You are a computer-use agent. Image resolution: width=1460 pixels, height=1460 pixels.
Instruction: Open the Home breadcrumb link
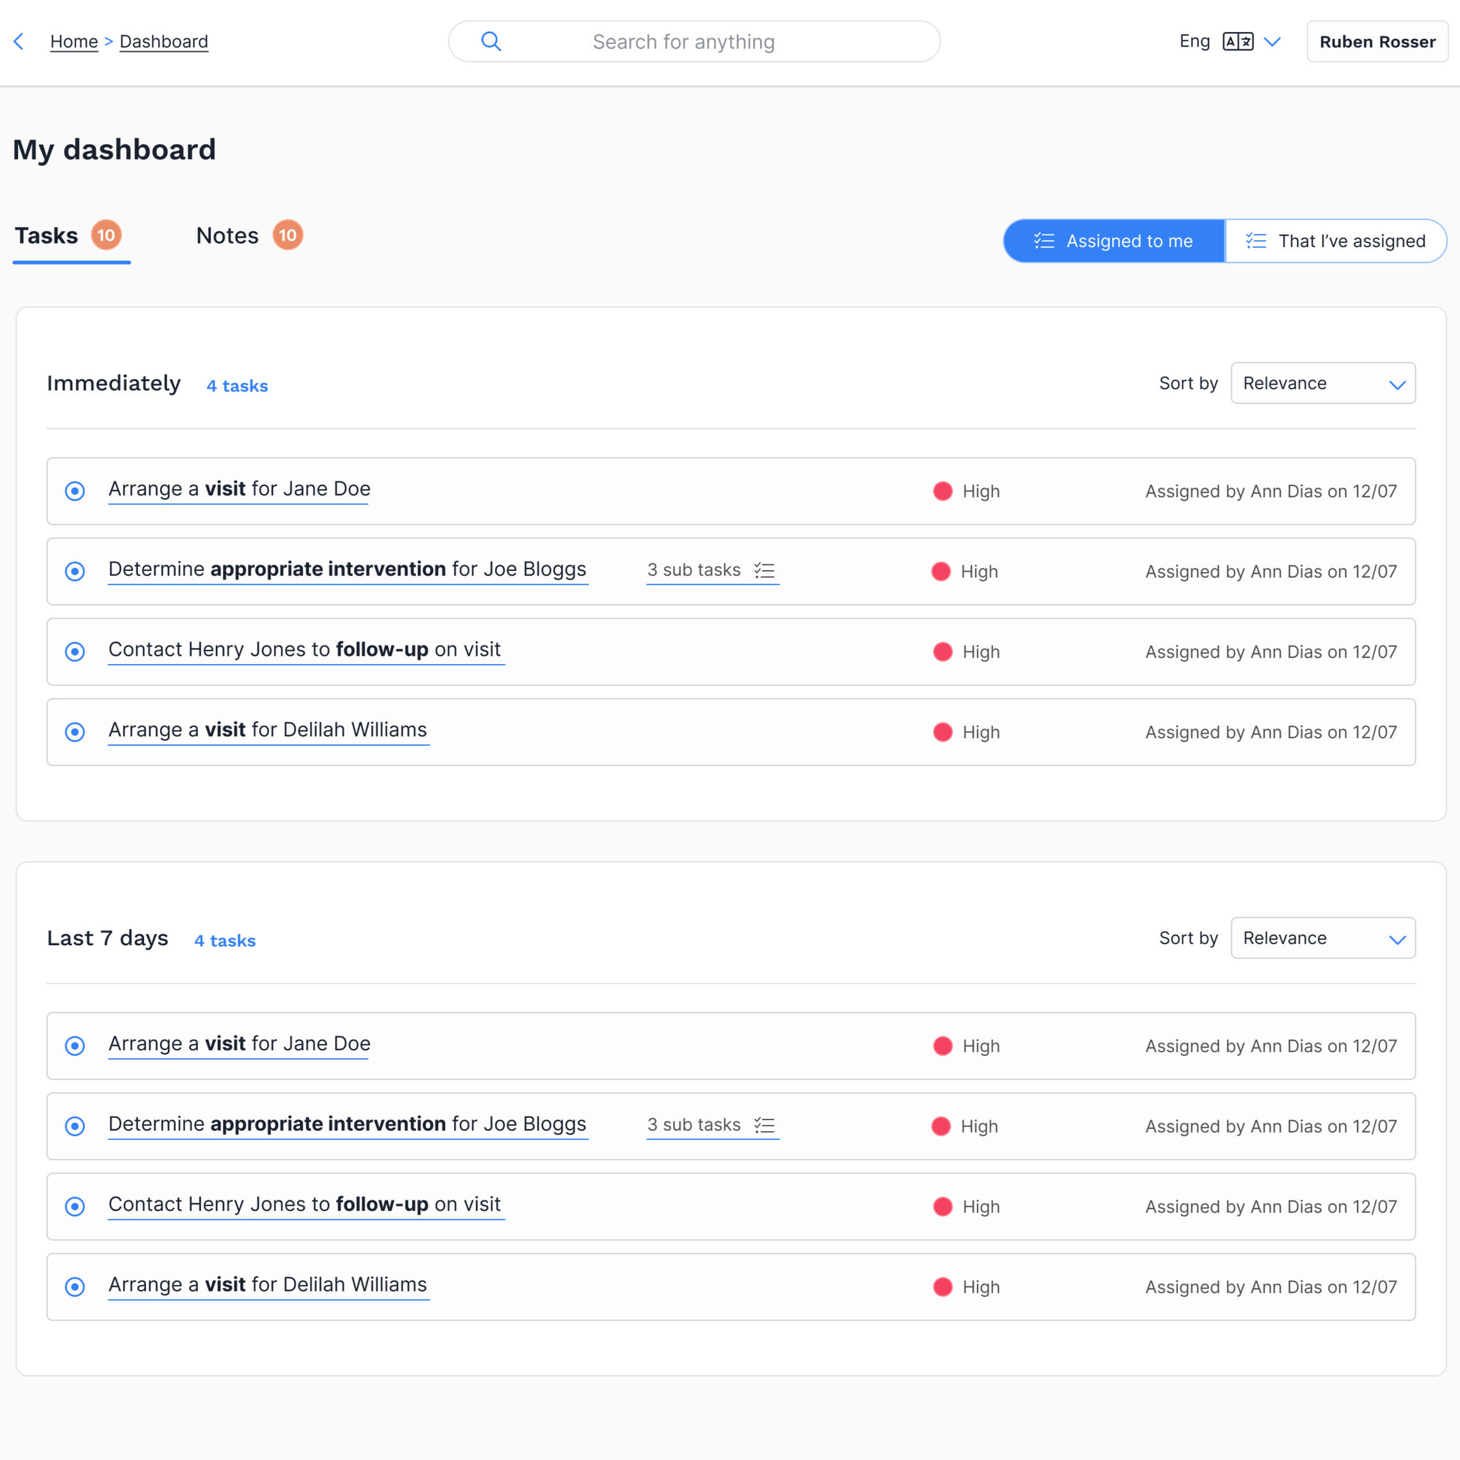[74, 42]
